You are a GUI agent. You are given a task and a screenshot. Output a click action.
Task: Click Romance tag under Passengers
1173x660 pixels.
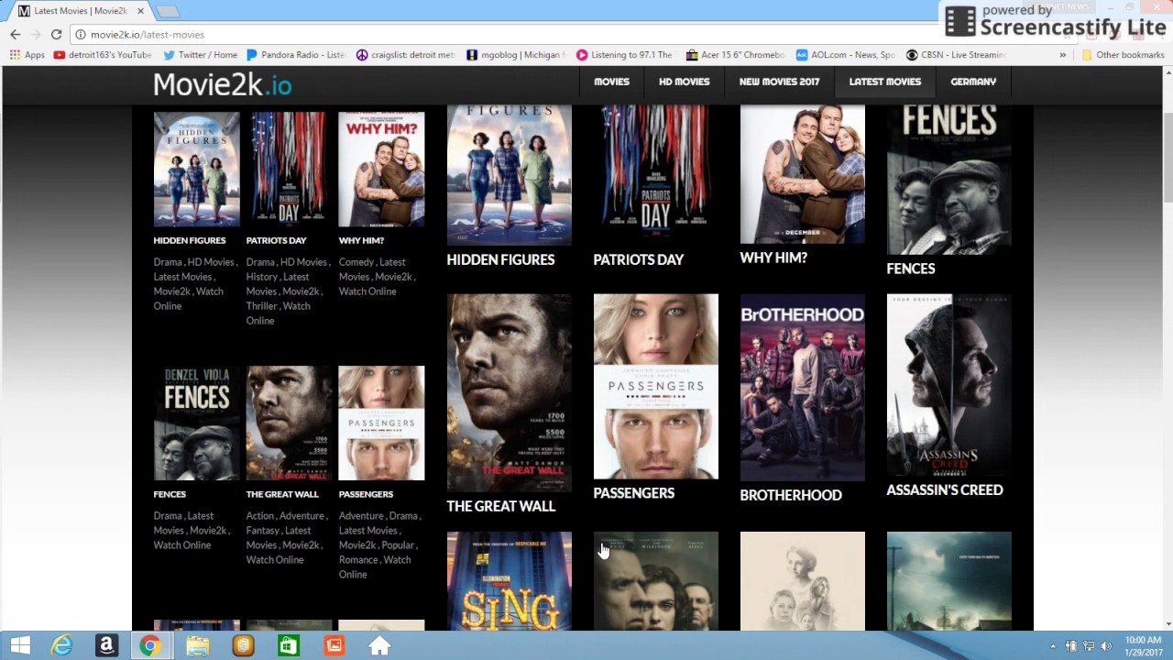[358, 560]
